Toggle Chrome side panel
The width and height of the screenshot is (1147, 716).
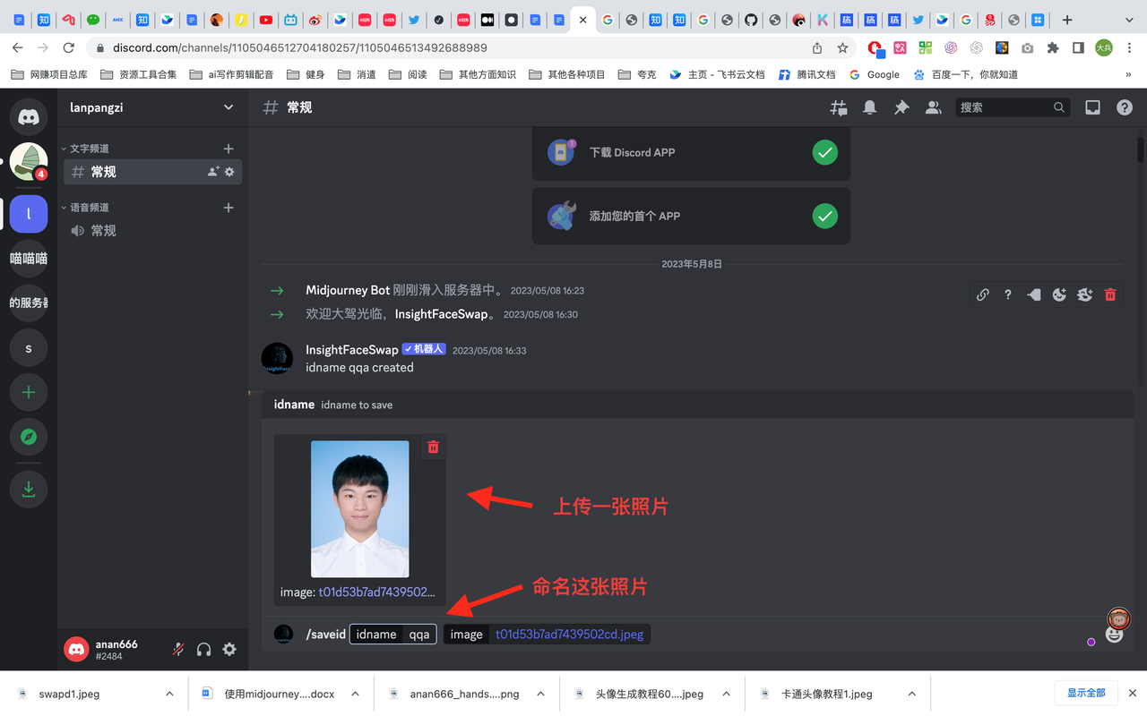[x=1078, y=47]
